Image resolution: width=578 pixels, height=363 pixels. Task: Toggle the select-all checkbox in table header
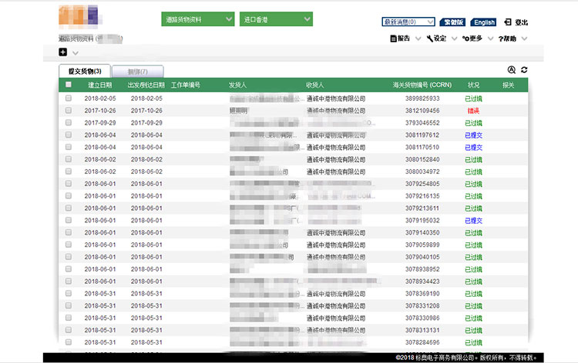pyautogui.click(x=69, y=85)
